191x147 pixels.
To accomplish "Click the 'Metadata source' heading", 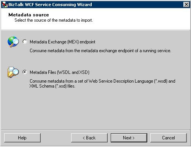I will 29,15.
